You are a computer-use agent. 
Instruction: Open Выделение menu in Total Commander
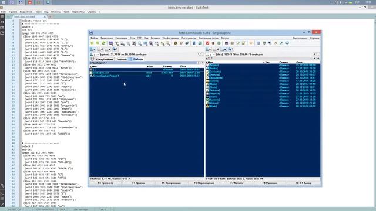pyautogui.click(x=106, y=38)
